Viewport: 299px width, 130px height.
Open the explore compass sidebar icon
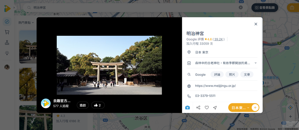pyautogui.click(x=7, y=22)
